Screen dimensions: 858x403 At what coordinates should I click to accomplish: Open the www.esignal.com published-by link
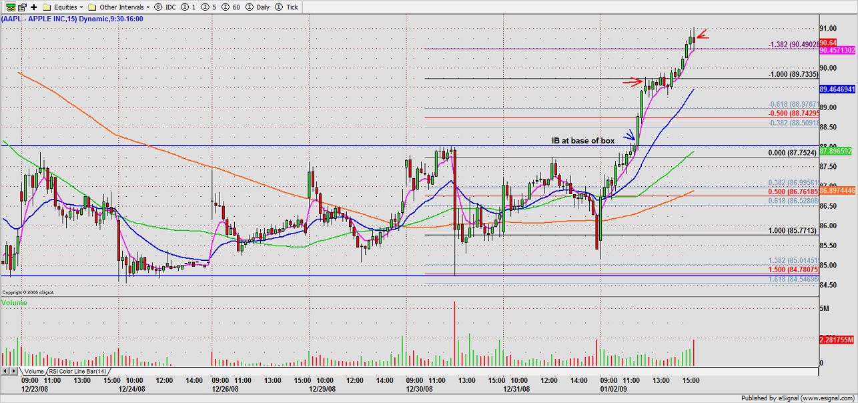[827, 398]
